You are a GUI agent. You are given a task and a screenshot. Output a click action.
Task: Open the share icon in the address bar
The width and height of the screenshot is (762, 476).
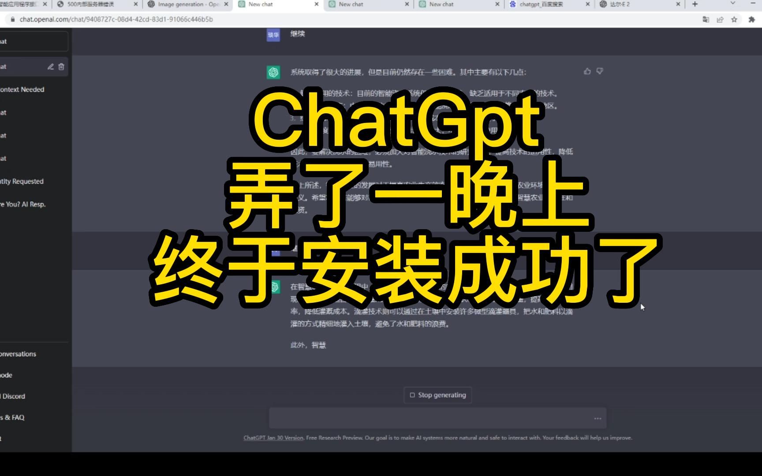pos(720,19)
